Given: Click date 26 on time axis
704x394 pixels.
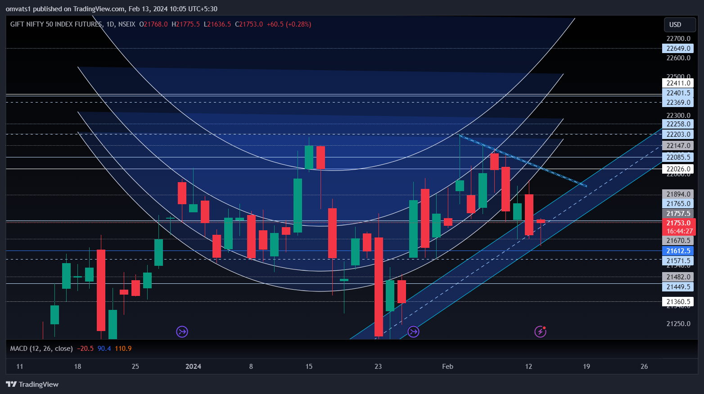Looking at the screenshot, I should pos(644,367).
